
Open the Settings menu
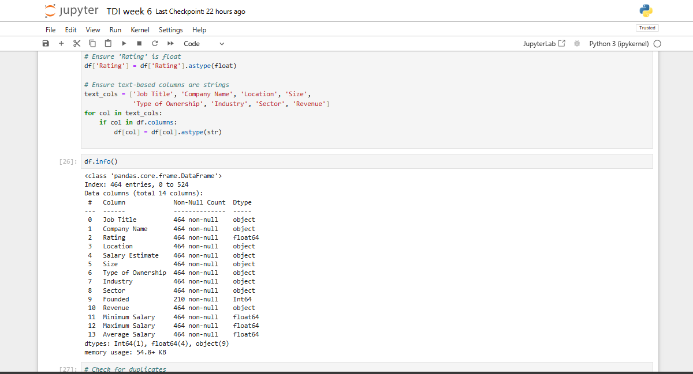pos(171,30)
